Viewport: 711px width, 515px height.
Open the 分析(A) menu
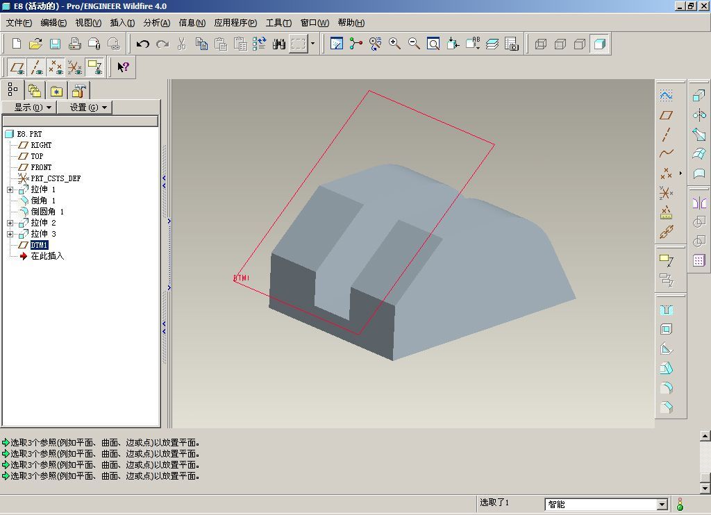[156, 23]
